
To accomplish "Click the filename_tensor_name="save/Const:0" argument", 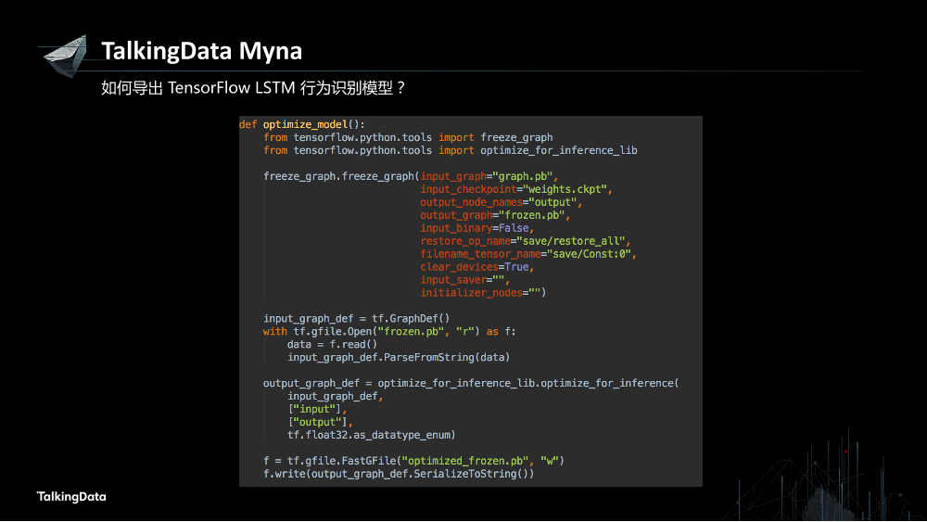I will [528, 254].
